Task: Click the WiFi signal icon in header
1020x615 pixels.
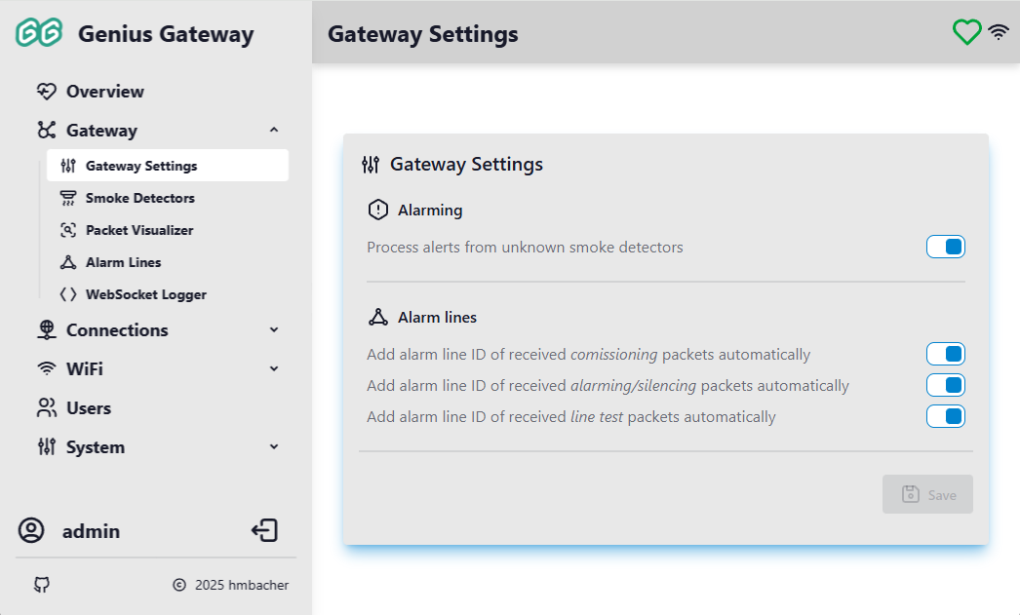Action: pyautogui.click(x=999, y=33)
